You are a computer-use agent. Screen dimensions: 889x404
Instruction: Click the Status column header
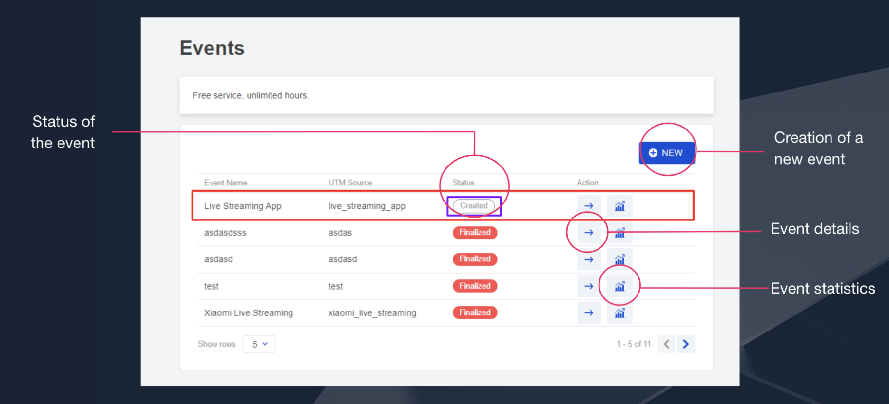(464, 183)
